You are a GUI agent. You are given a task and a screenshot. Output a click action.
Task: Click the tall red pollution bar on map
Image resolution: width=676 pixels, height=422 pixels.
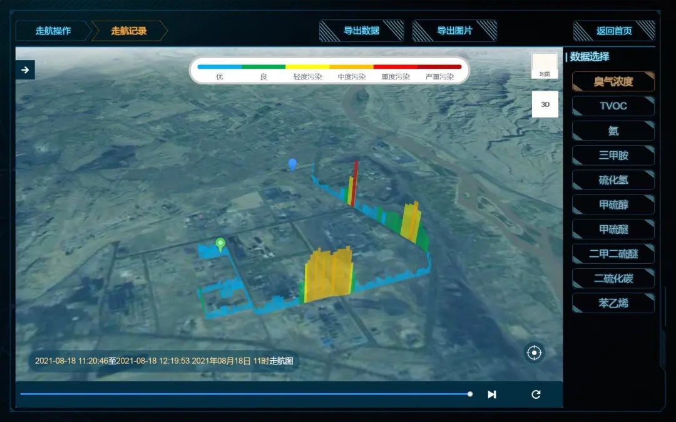coord(356,181)
